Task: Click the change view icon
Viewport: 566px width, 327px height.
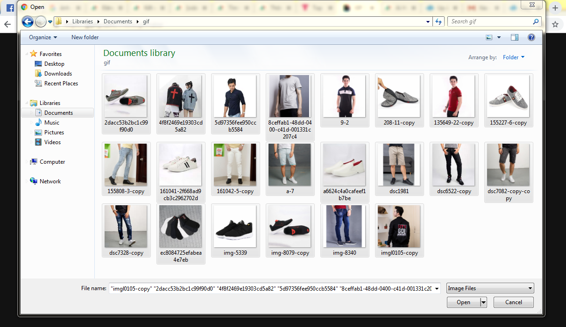Action: [489, 37]
